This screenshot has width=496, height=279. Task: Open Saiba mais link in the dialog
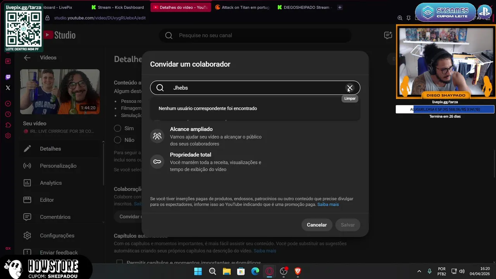(328, 204)
